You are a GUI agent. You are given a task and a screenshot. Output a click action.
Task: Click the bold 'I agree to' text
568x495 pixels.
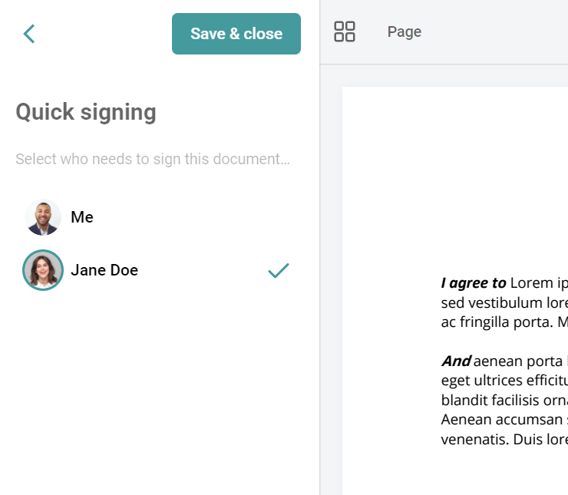[x=474, y=283]
